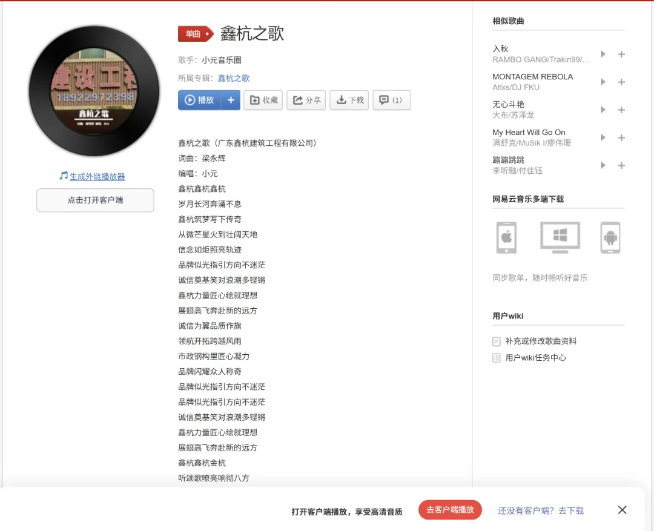Open similar song title 入秋

500,49
